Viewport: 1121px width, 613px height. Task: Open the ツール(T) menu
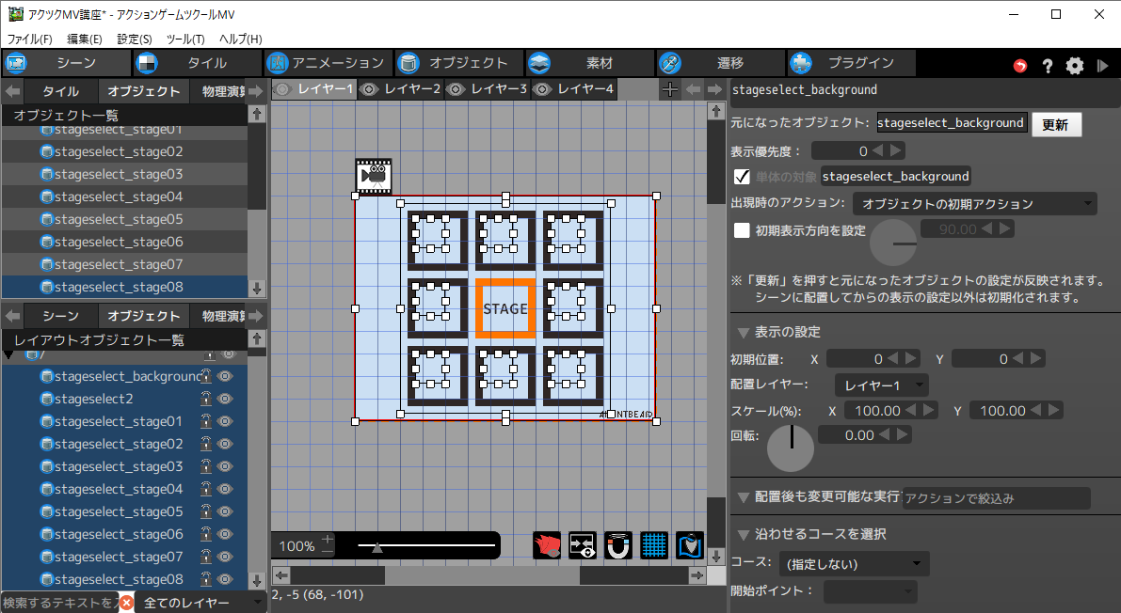184,39
